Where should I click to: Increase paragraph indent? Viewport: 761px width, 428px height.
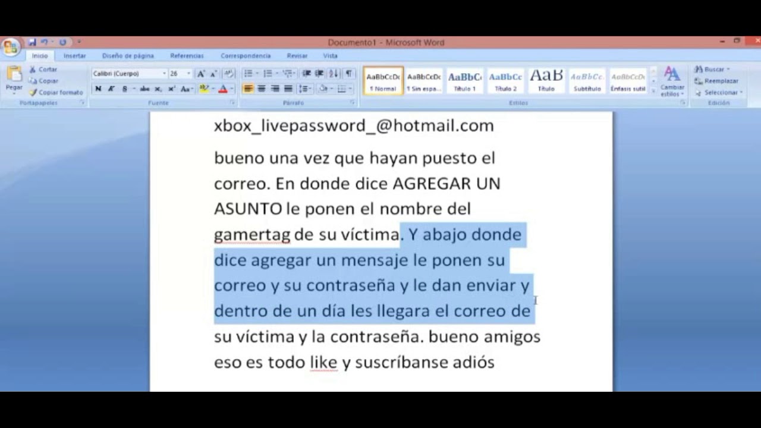pyautogui.click(x=319, y=74)
